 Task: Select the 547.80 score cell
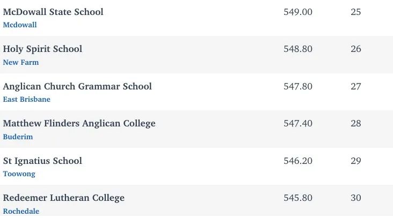[298, 86]
